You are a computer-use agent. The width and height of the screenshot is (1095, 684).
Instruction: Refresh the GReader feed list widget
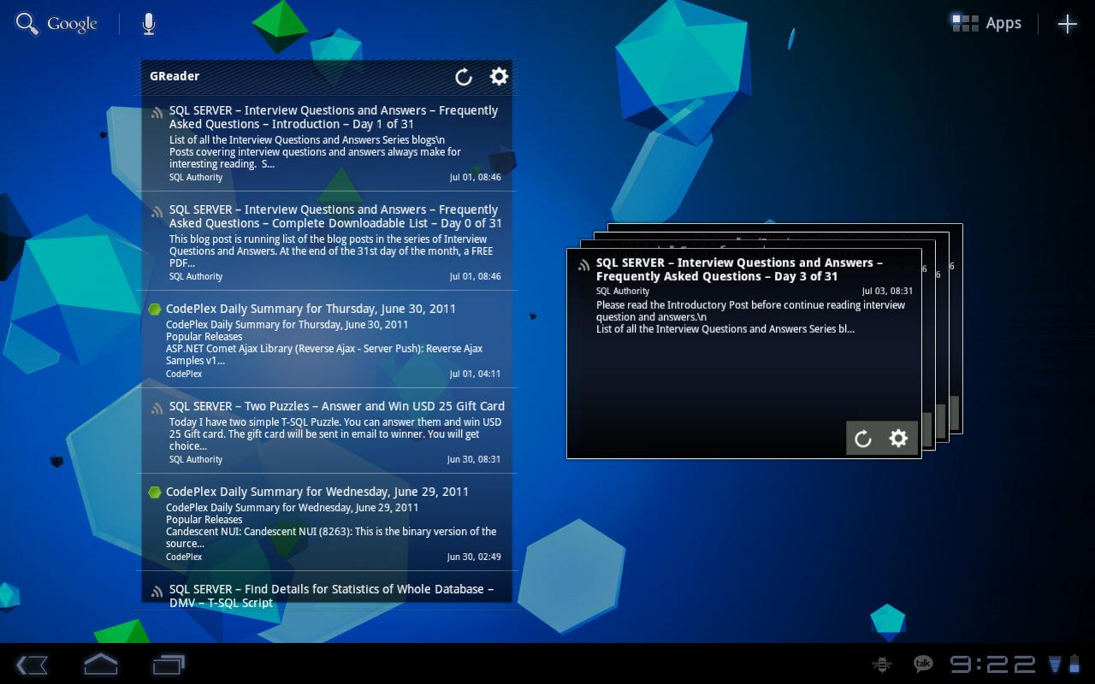point(464,76)
